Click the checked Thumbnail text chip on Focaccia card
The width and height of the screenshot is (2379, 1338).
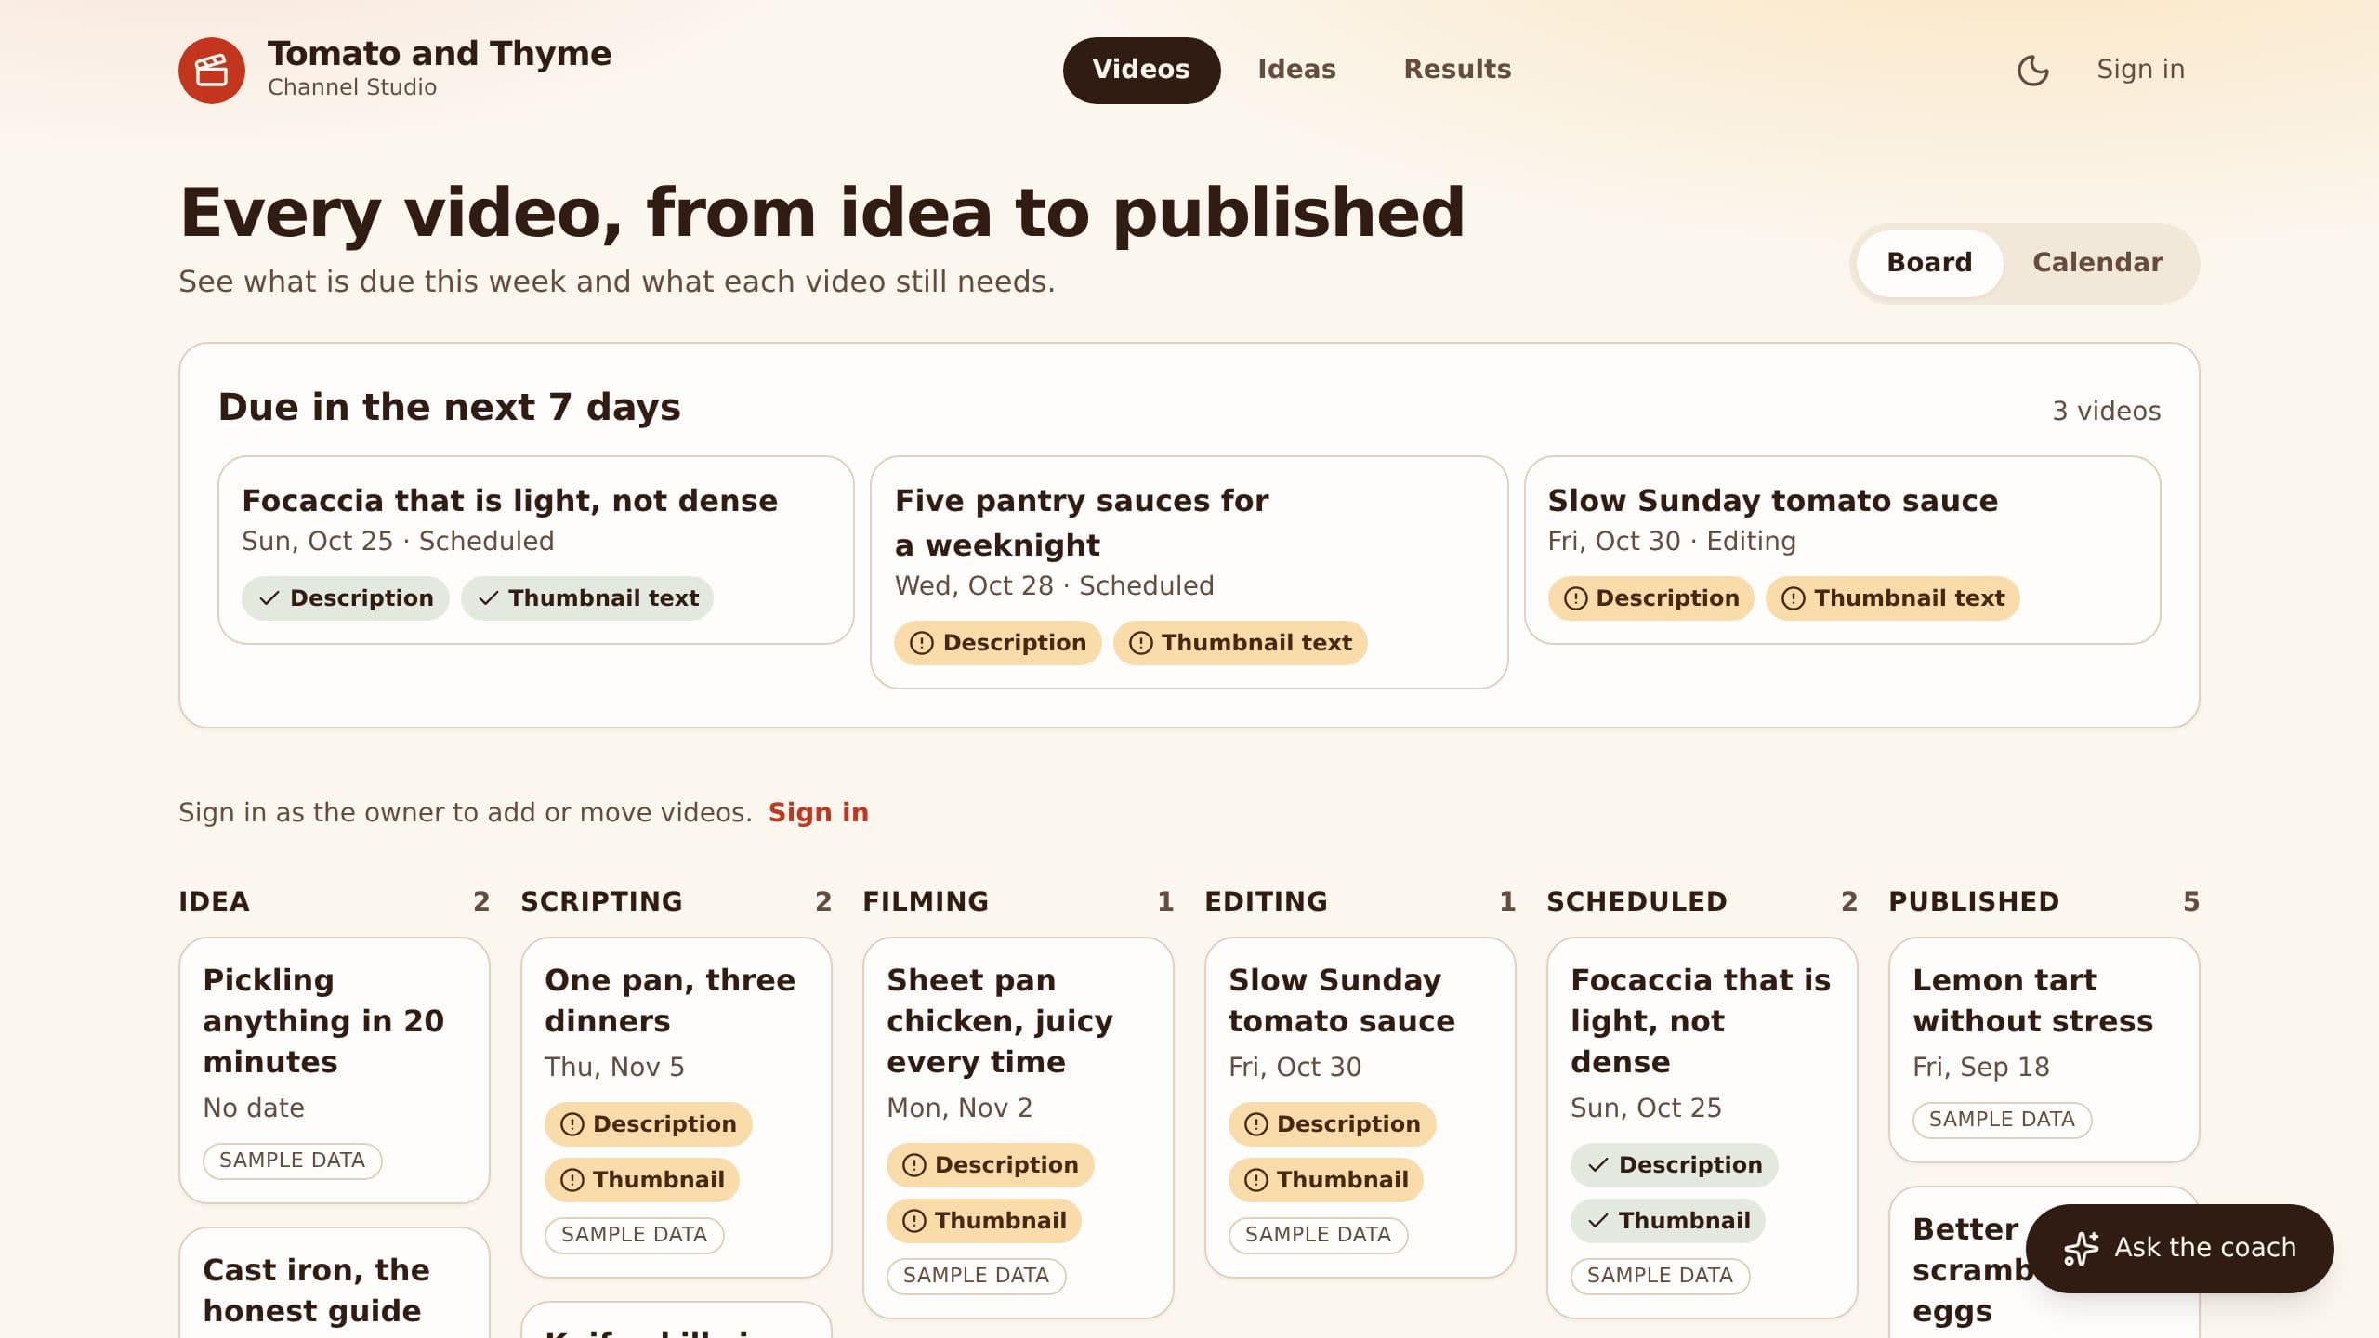click(586, 597)
